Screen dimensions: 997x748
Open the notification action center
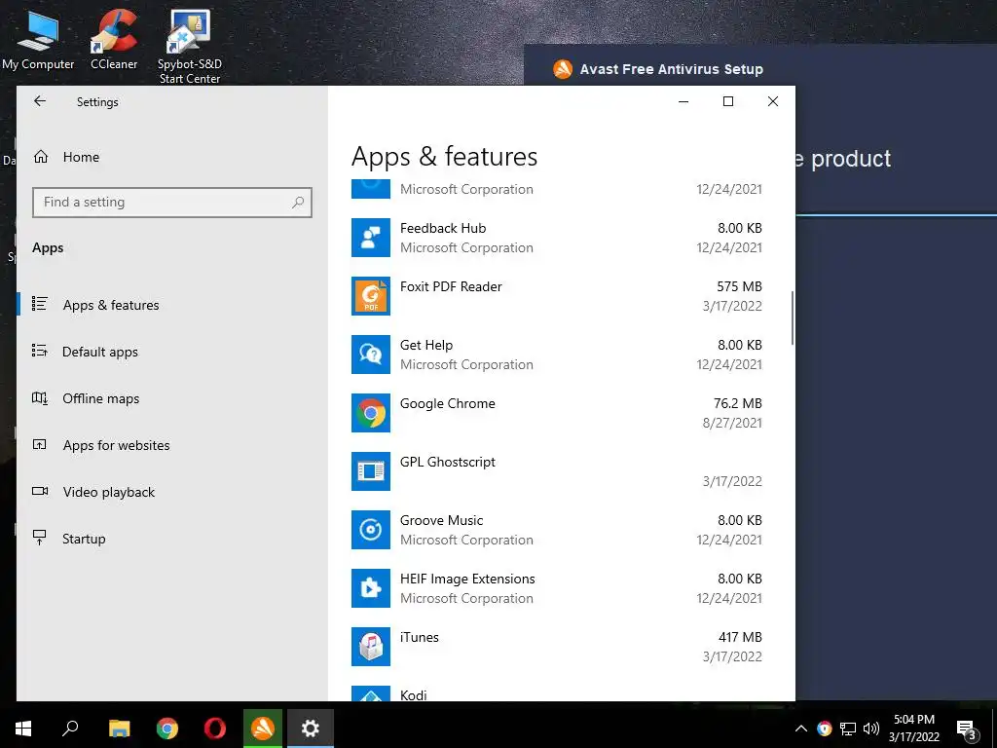(x=967, y=730)
